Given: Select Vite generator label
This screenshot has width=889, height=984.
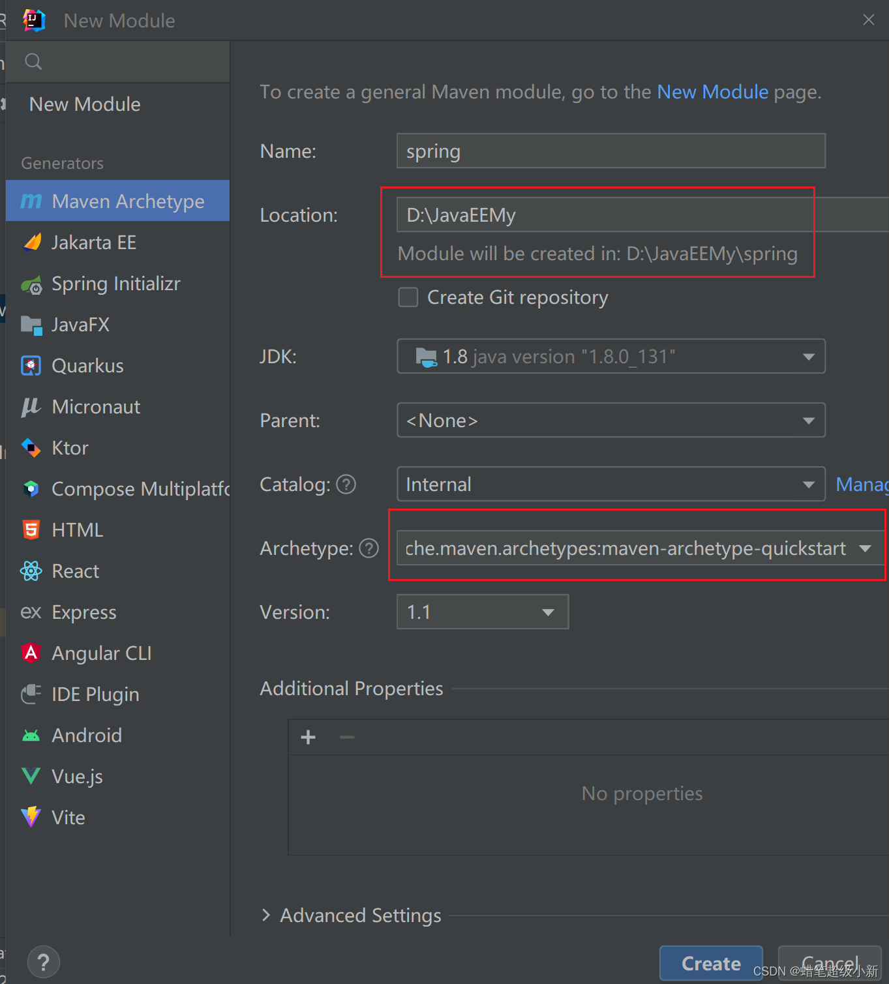Looking at the screenshot, I should coord(68,818).
